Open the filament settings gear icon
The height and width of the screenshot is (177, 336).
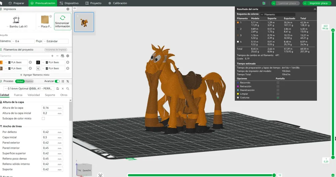pos(68,56)
